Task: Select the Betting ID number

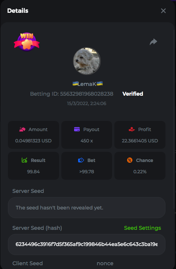Action: point(86,94)
